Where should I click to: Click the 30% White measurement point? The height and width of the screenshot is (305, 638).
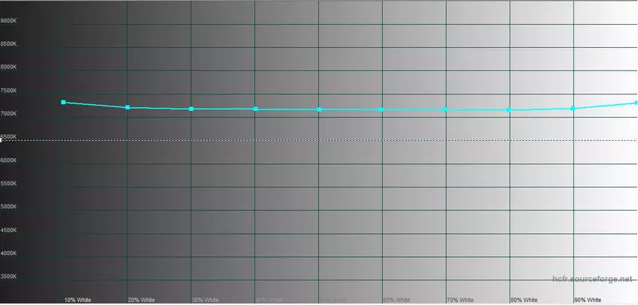coord(191,109)
